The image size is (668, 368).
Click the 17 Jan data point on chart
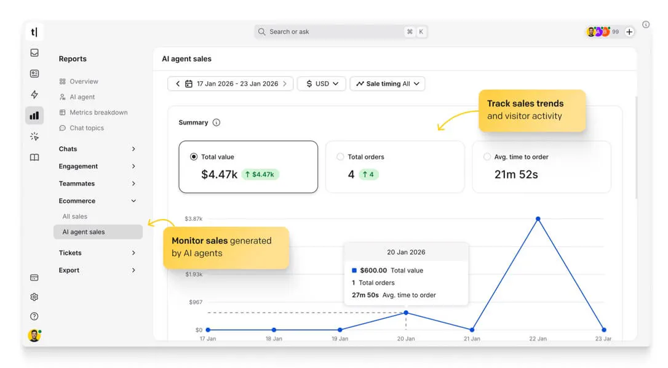point(208,330)
